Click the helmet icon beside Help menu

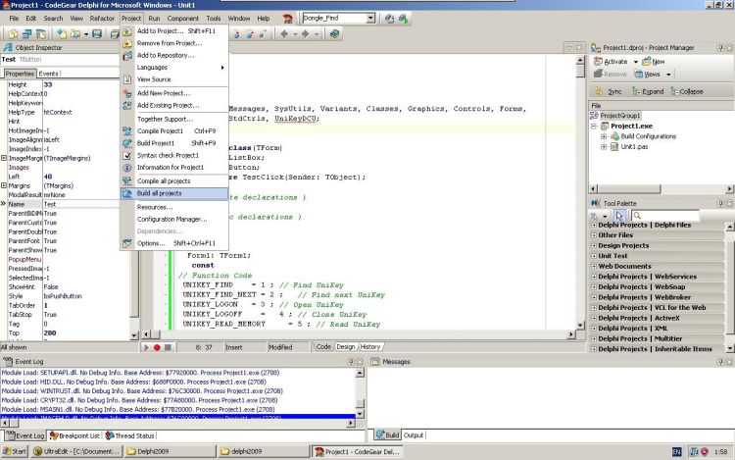pyautogui.click(x=287, y=19)
